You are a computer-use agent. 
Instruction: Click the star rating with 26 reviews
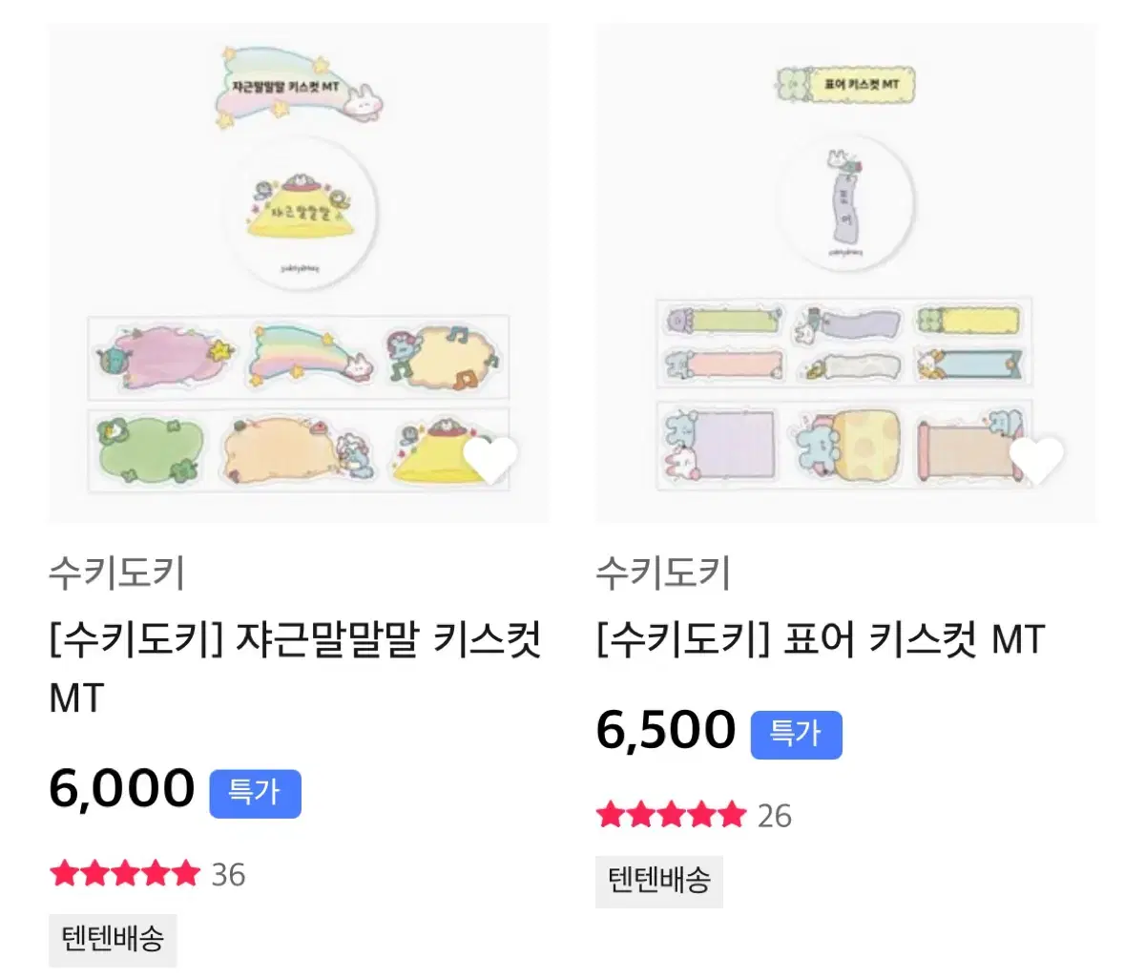point(671,815)
